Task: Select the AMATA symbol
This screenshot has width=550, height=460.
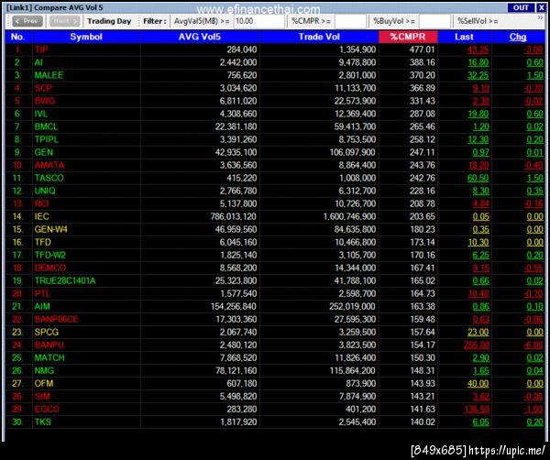Action: click(49, 165)
